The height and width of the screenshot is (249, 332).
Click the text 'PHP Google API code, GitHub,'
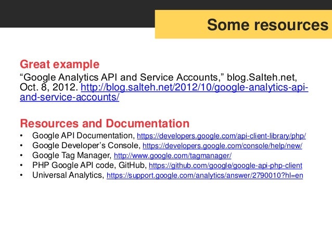pyautogui.click(x=90, y=165)
